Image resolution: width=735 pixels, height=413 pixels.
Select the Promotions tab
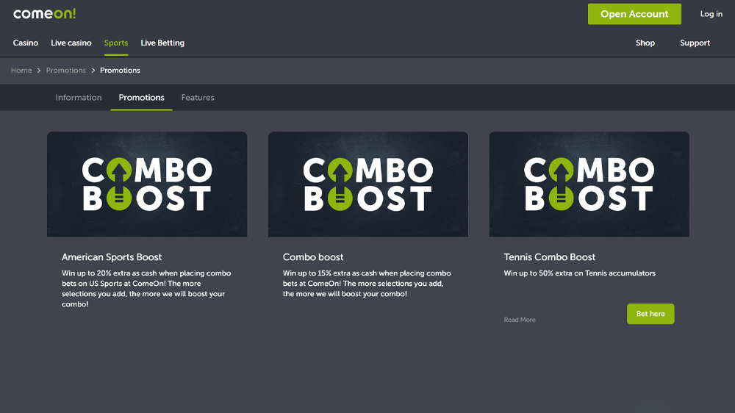tap(141, 98)
